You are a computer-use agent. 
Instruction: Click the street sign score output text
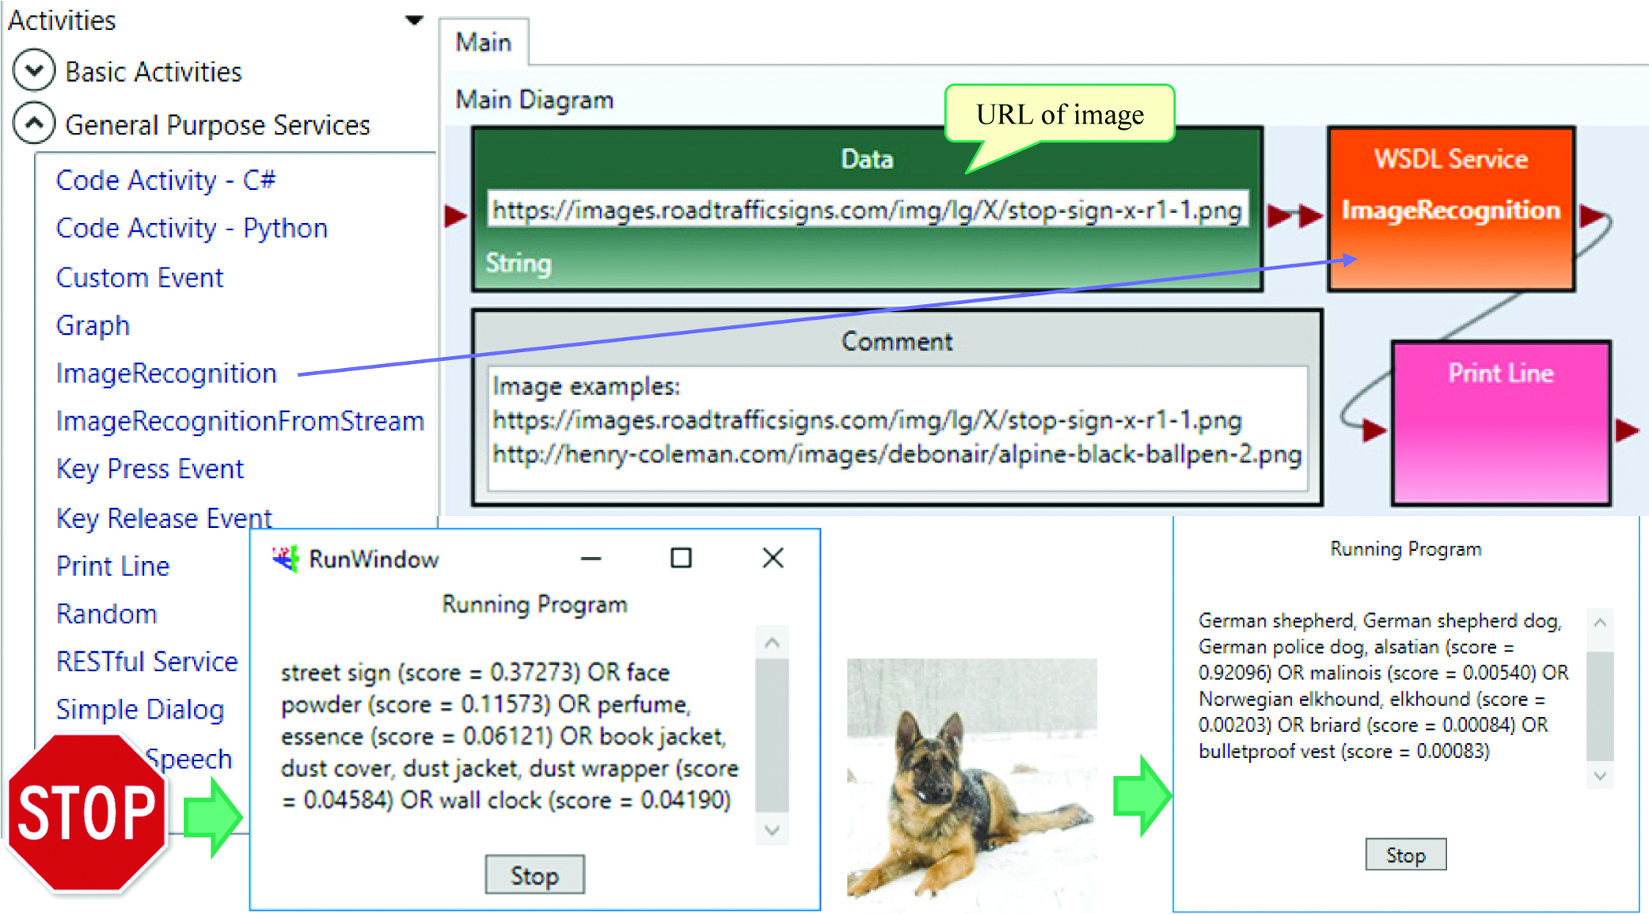pyautogui.click(x=511, y=736)
